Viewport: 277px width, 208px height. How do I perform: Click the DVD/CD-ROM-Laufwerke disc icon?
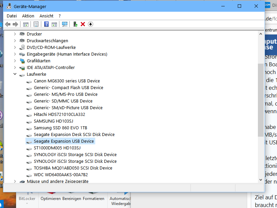pos(22,47)
